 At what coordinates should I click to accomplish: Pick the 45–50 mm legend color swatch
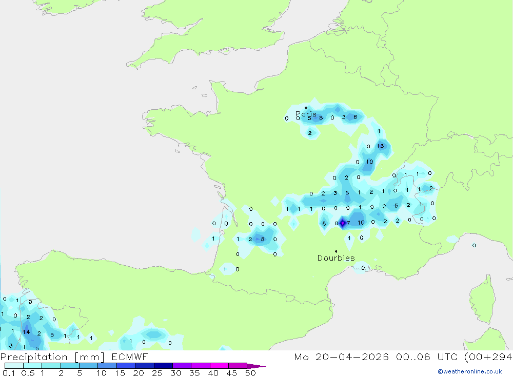pyautogui.click(x=238, y=366)
